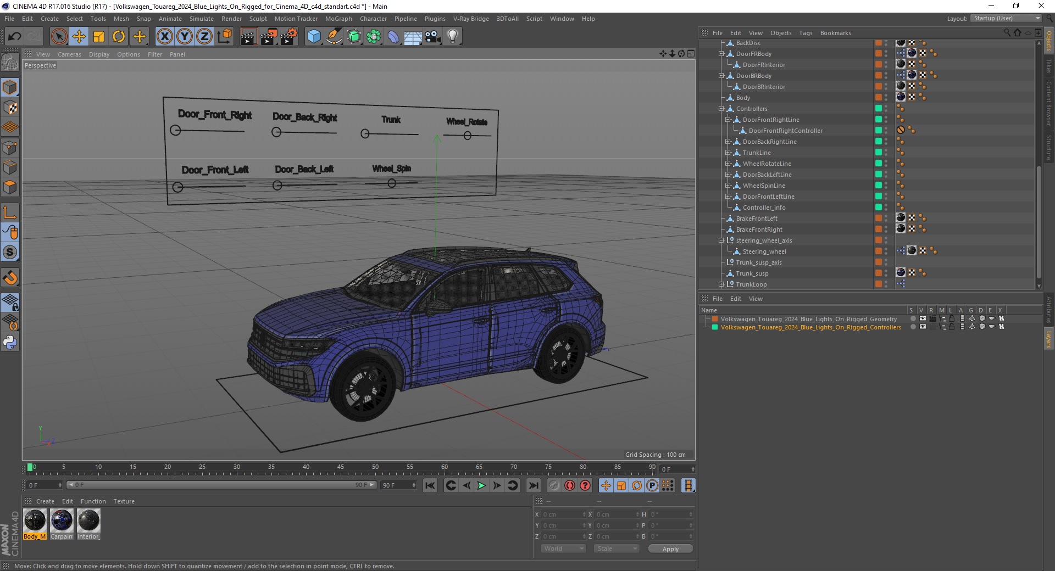Play the animation forward

click(481, 485)
